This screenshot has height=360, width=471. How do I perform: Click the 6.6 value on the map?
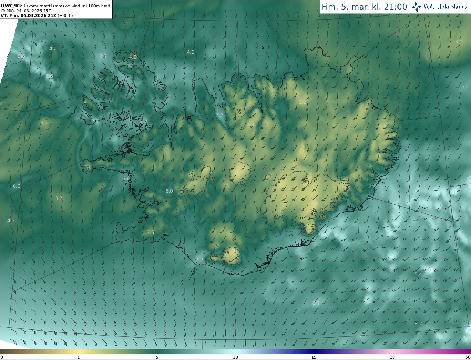point(126,179)
